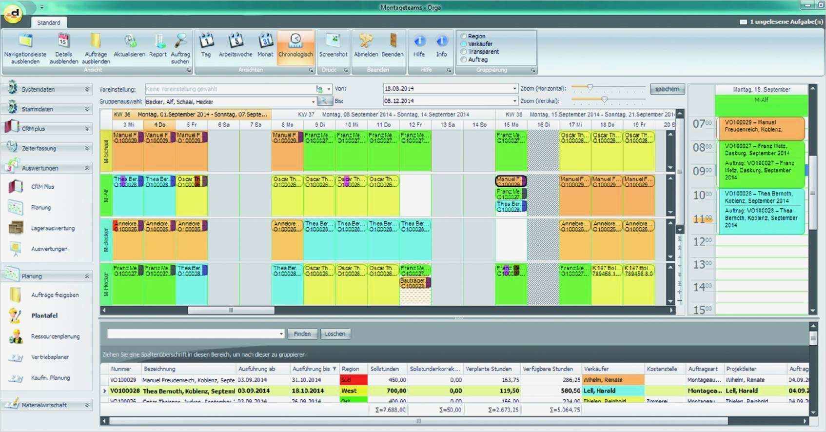Click the Aktualisieren refresh icon

(x=129, y=40)
